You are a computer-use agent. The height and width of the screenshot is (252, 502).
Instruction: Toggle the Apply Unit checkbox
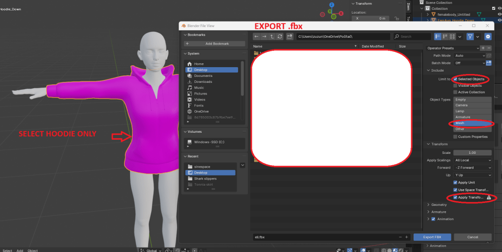[456, 182]
